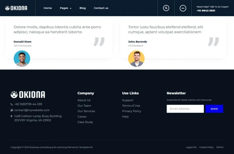Click contact@mywebsite.com email link
Image resolution: width=234 pixels, height=154 pixels.
click(x=32, y=110)
